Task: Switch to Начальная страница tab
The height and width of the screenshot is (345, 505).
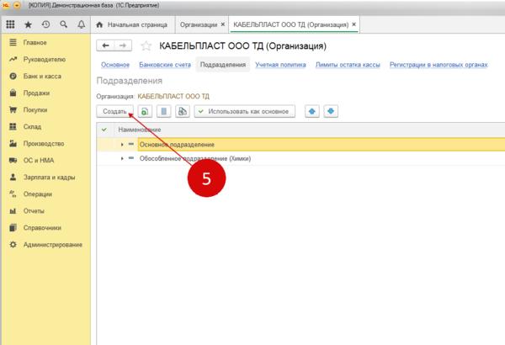Action: [x=136, y=25]
